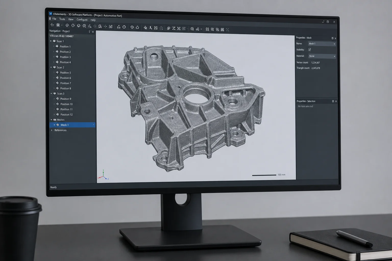
Task: Open the Name dropdown showing Mesh 1
Action: (322, 44)
